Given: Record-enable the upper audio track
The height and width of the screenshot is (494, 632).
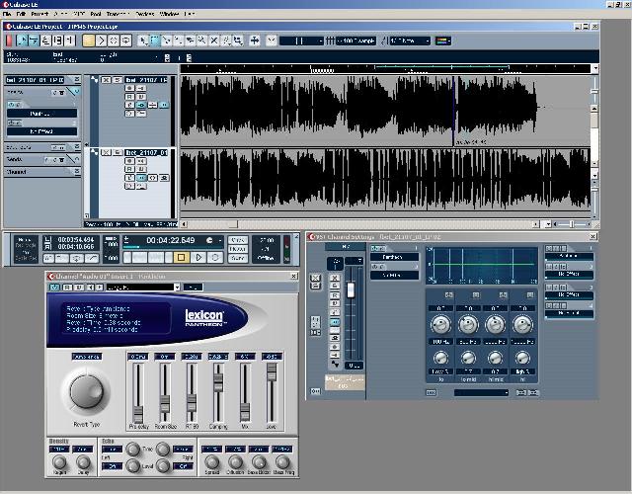Looking at the screenshot, I should (x=129, y=88).
